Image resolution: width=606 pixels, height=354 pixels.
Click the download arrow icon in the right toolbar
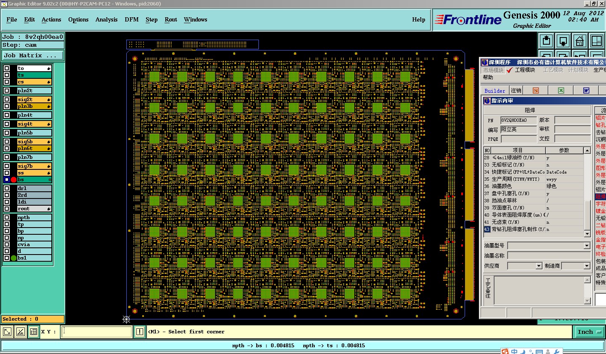pyautogui.click(x=563, y=41)
